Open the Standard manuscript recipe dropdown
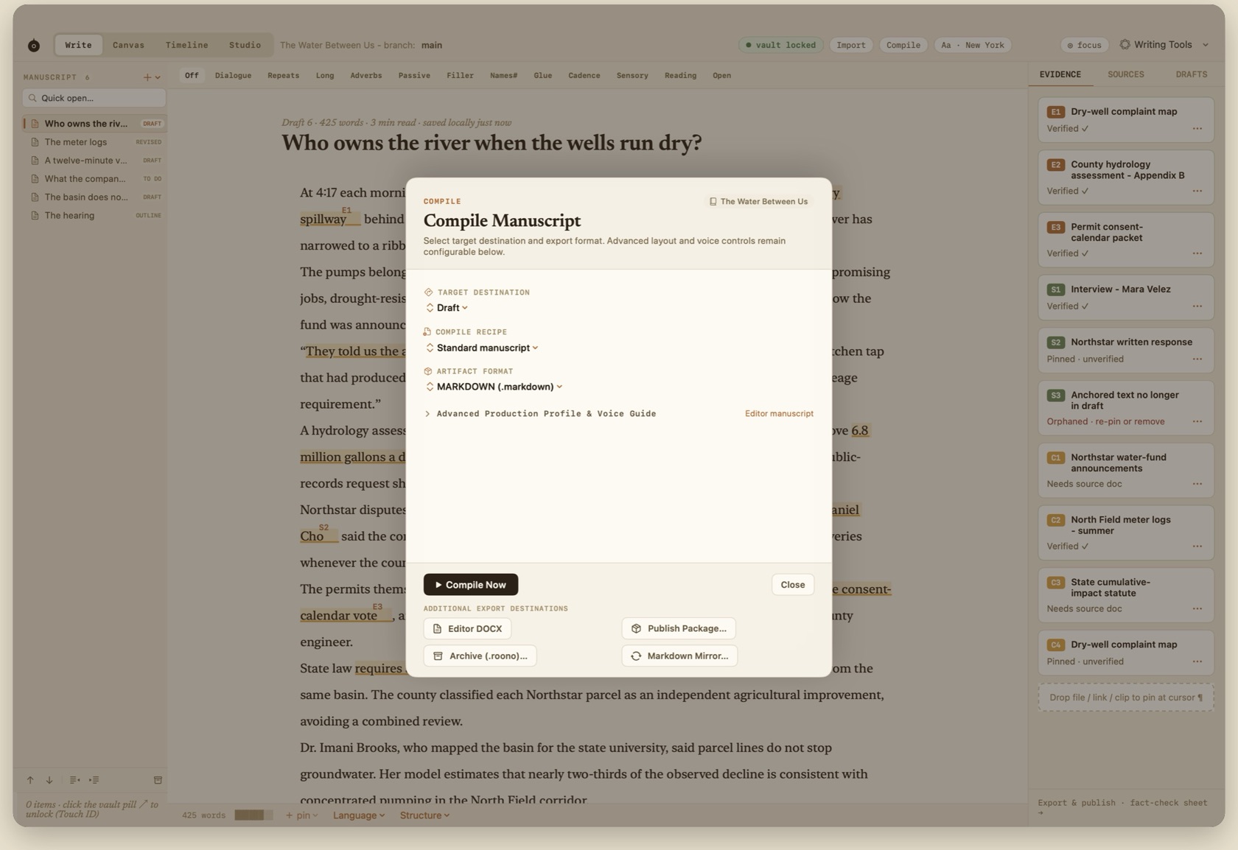This screenshot has width=1238, height=850. pyautogui.click(x=482, y=348)
